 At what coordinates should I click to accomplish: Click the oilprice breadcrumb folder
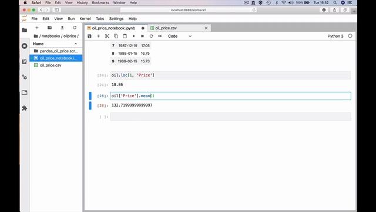(70, 36)
